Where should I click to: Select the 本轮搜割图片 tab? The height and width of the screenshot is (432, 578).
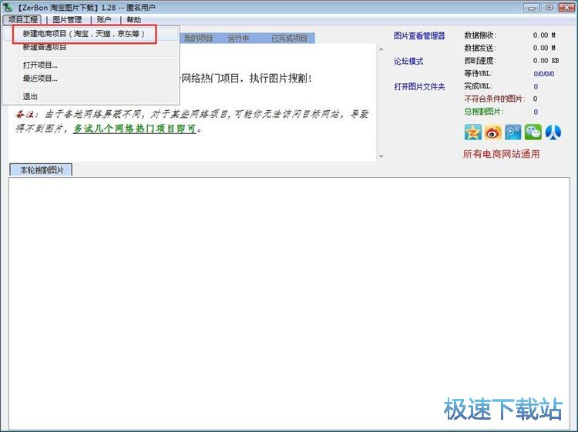click(42, 169)
